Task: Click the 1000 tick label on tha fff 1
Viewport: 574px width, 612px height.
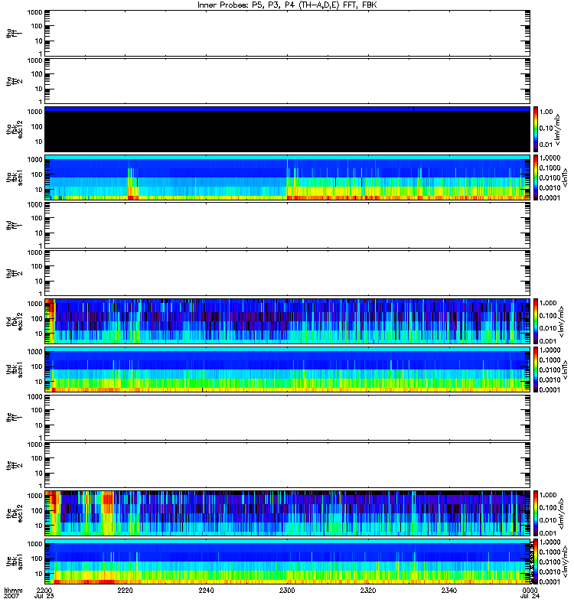Action: click(34, 12)
